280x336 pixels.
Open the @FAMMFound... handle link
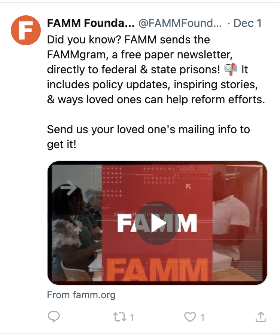pos(180,24)
